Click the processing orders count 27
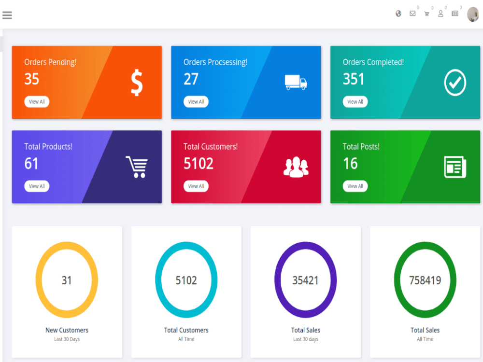The height and width of the screenshot is (362, 483). 191,79
